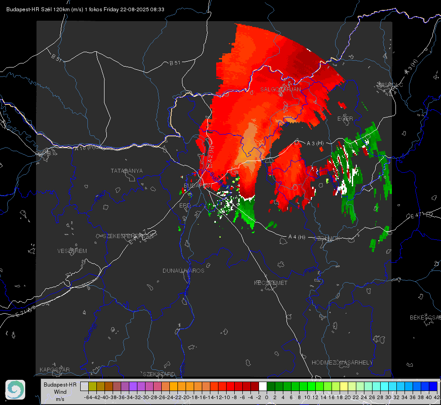
Task: Click the SALGOTARJAN label on the radar echo
Action: click(x=281, y=90)
